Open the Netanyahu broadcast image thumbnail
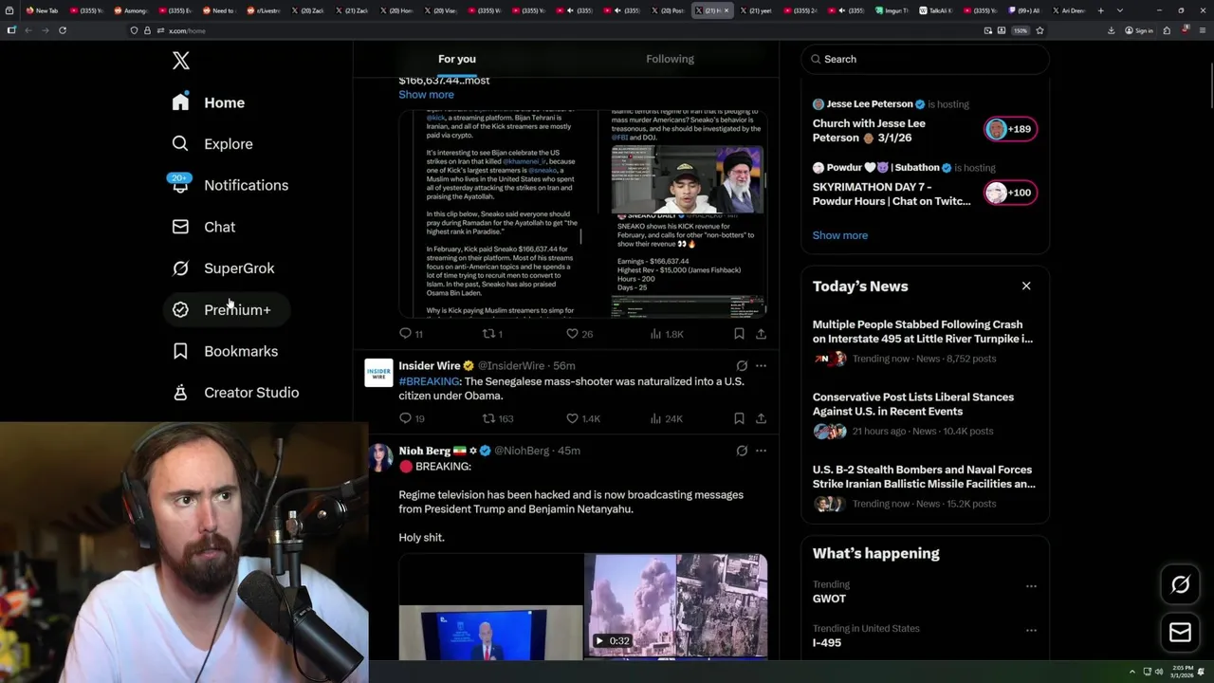Image resolution: width=1214 pixels, height=683 pixels. (x=490, y=632)
